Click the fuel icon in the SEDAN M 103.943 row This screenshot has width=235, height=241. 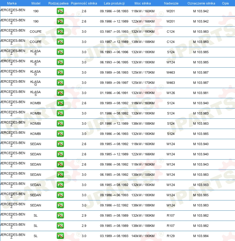pos(60,164)
